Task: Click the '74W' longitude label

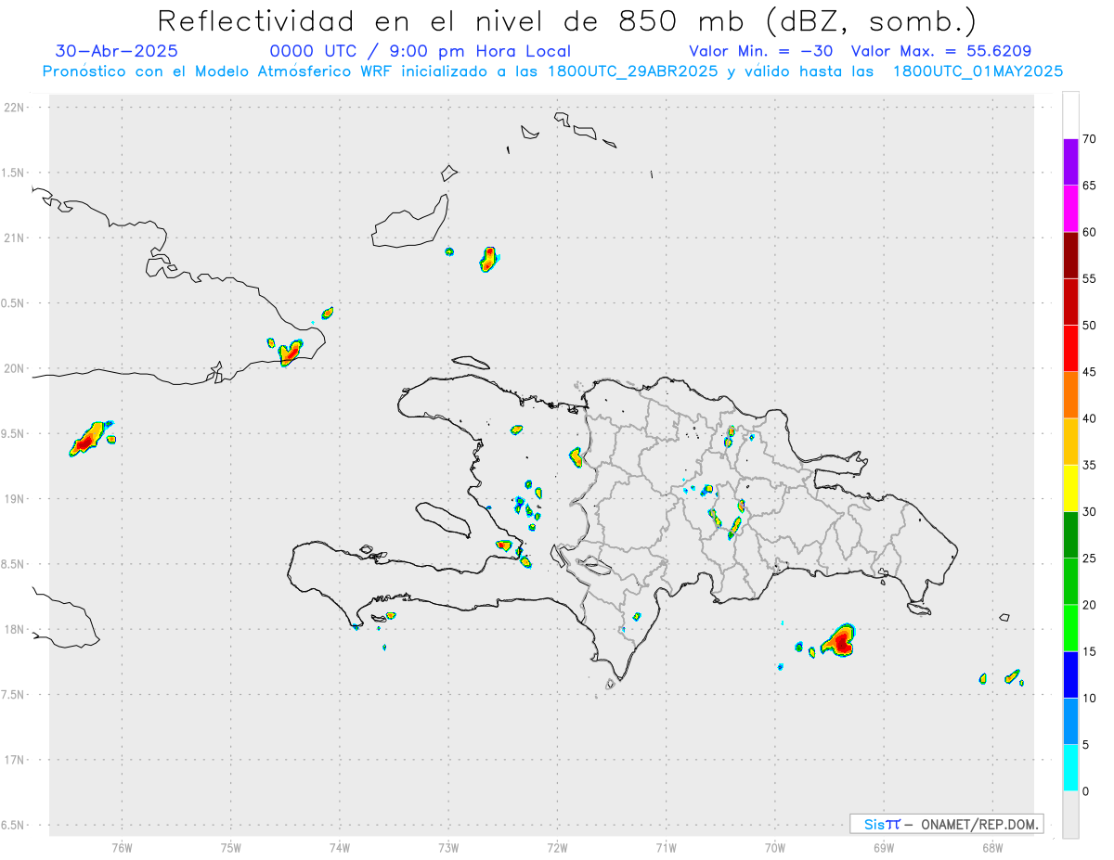Action: click(340, 847)
